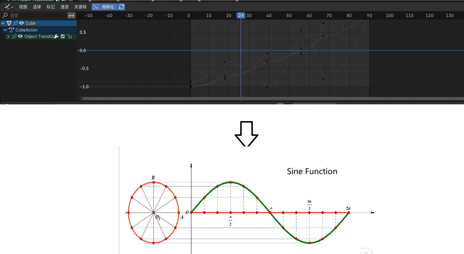Image resolution: width=464 pixels, height=254 pixels.
Task: Focus the 搜索 channel search field
Action: 34,15
